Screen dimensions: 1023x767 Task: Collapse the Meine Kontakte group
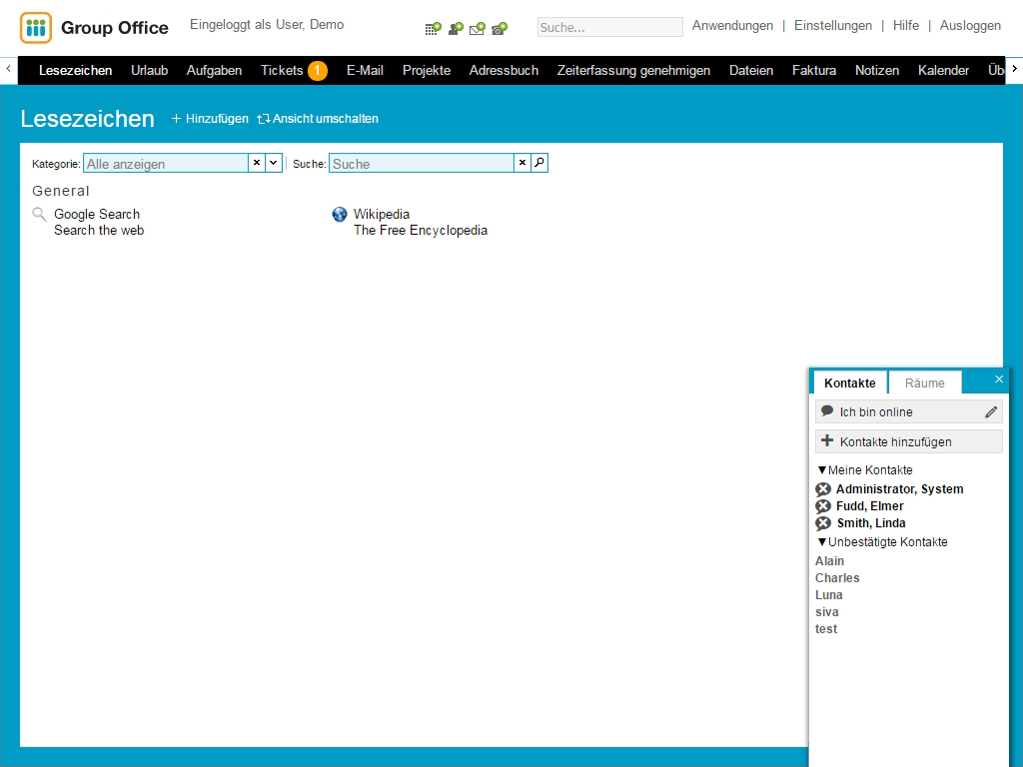point(822,470)
